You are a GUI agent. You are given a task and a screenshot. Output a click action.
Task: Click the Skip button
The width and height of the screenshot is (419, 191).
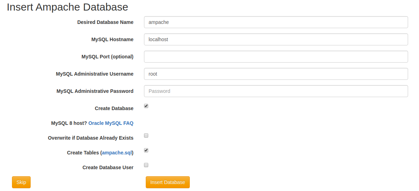[21, 182]
